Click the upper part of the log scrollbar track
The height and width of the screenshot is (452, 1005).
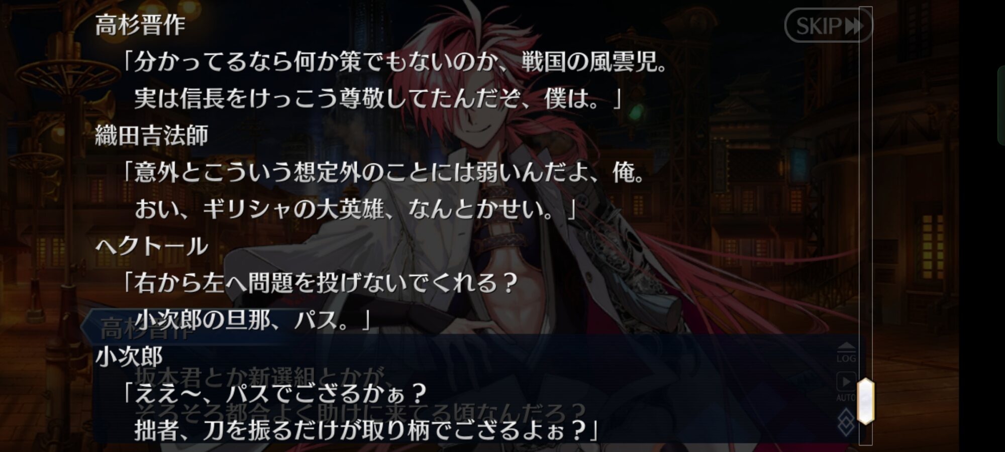[x=865, y=151]
